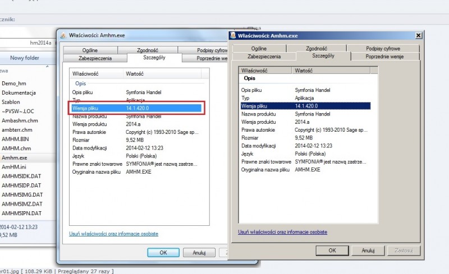This screenshot has width=449, height=274.
Task: Select AMHM5IMG.DAT file in Explorer list
Action: pyautogui.click(x=22, y=195)
